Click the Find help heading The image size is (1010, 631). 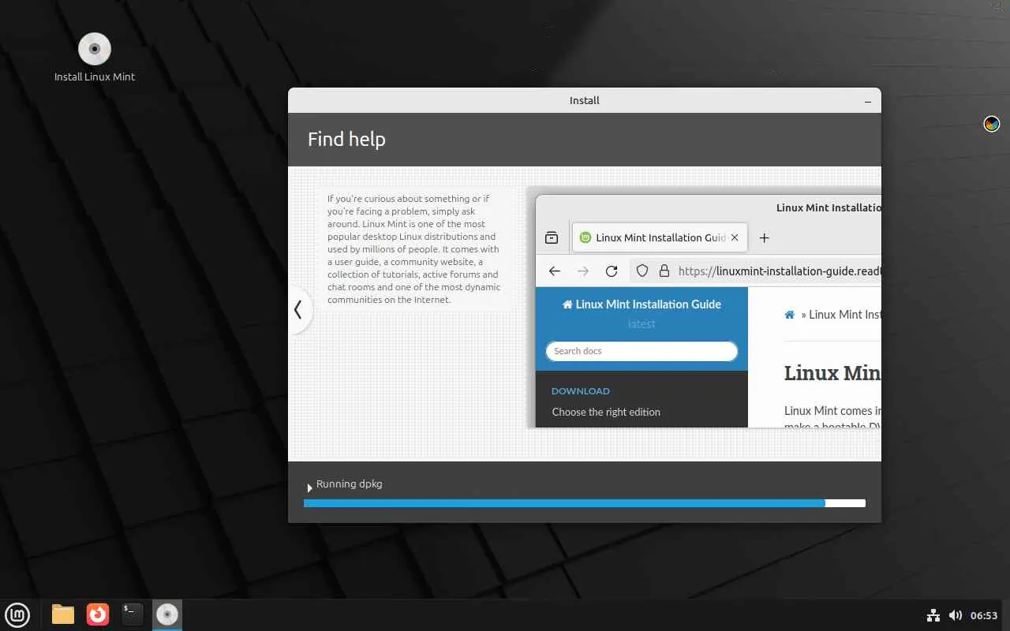click(x=346, y=140)
